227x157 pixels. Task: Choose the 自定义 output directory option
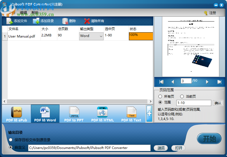[x=10, y=147]
